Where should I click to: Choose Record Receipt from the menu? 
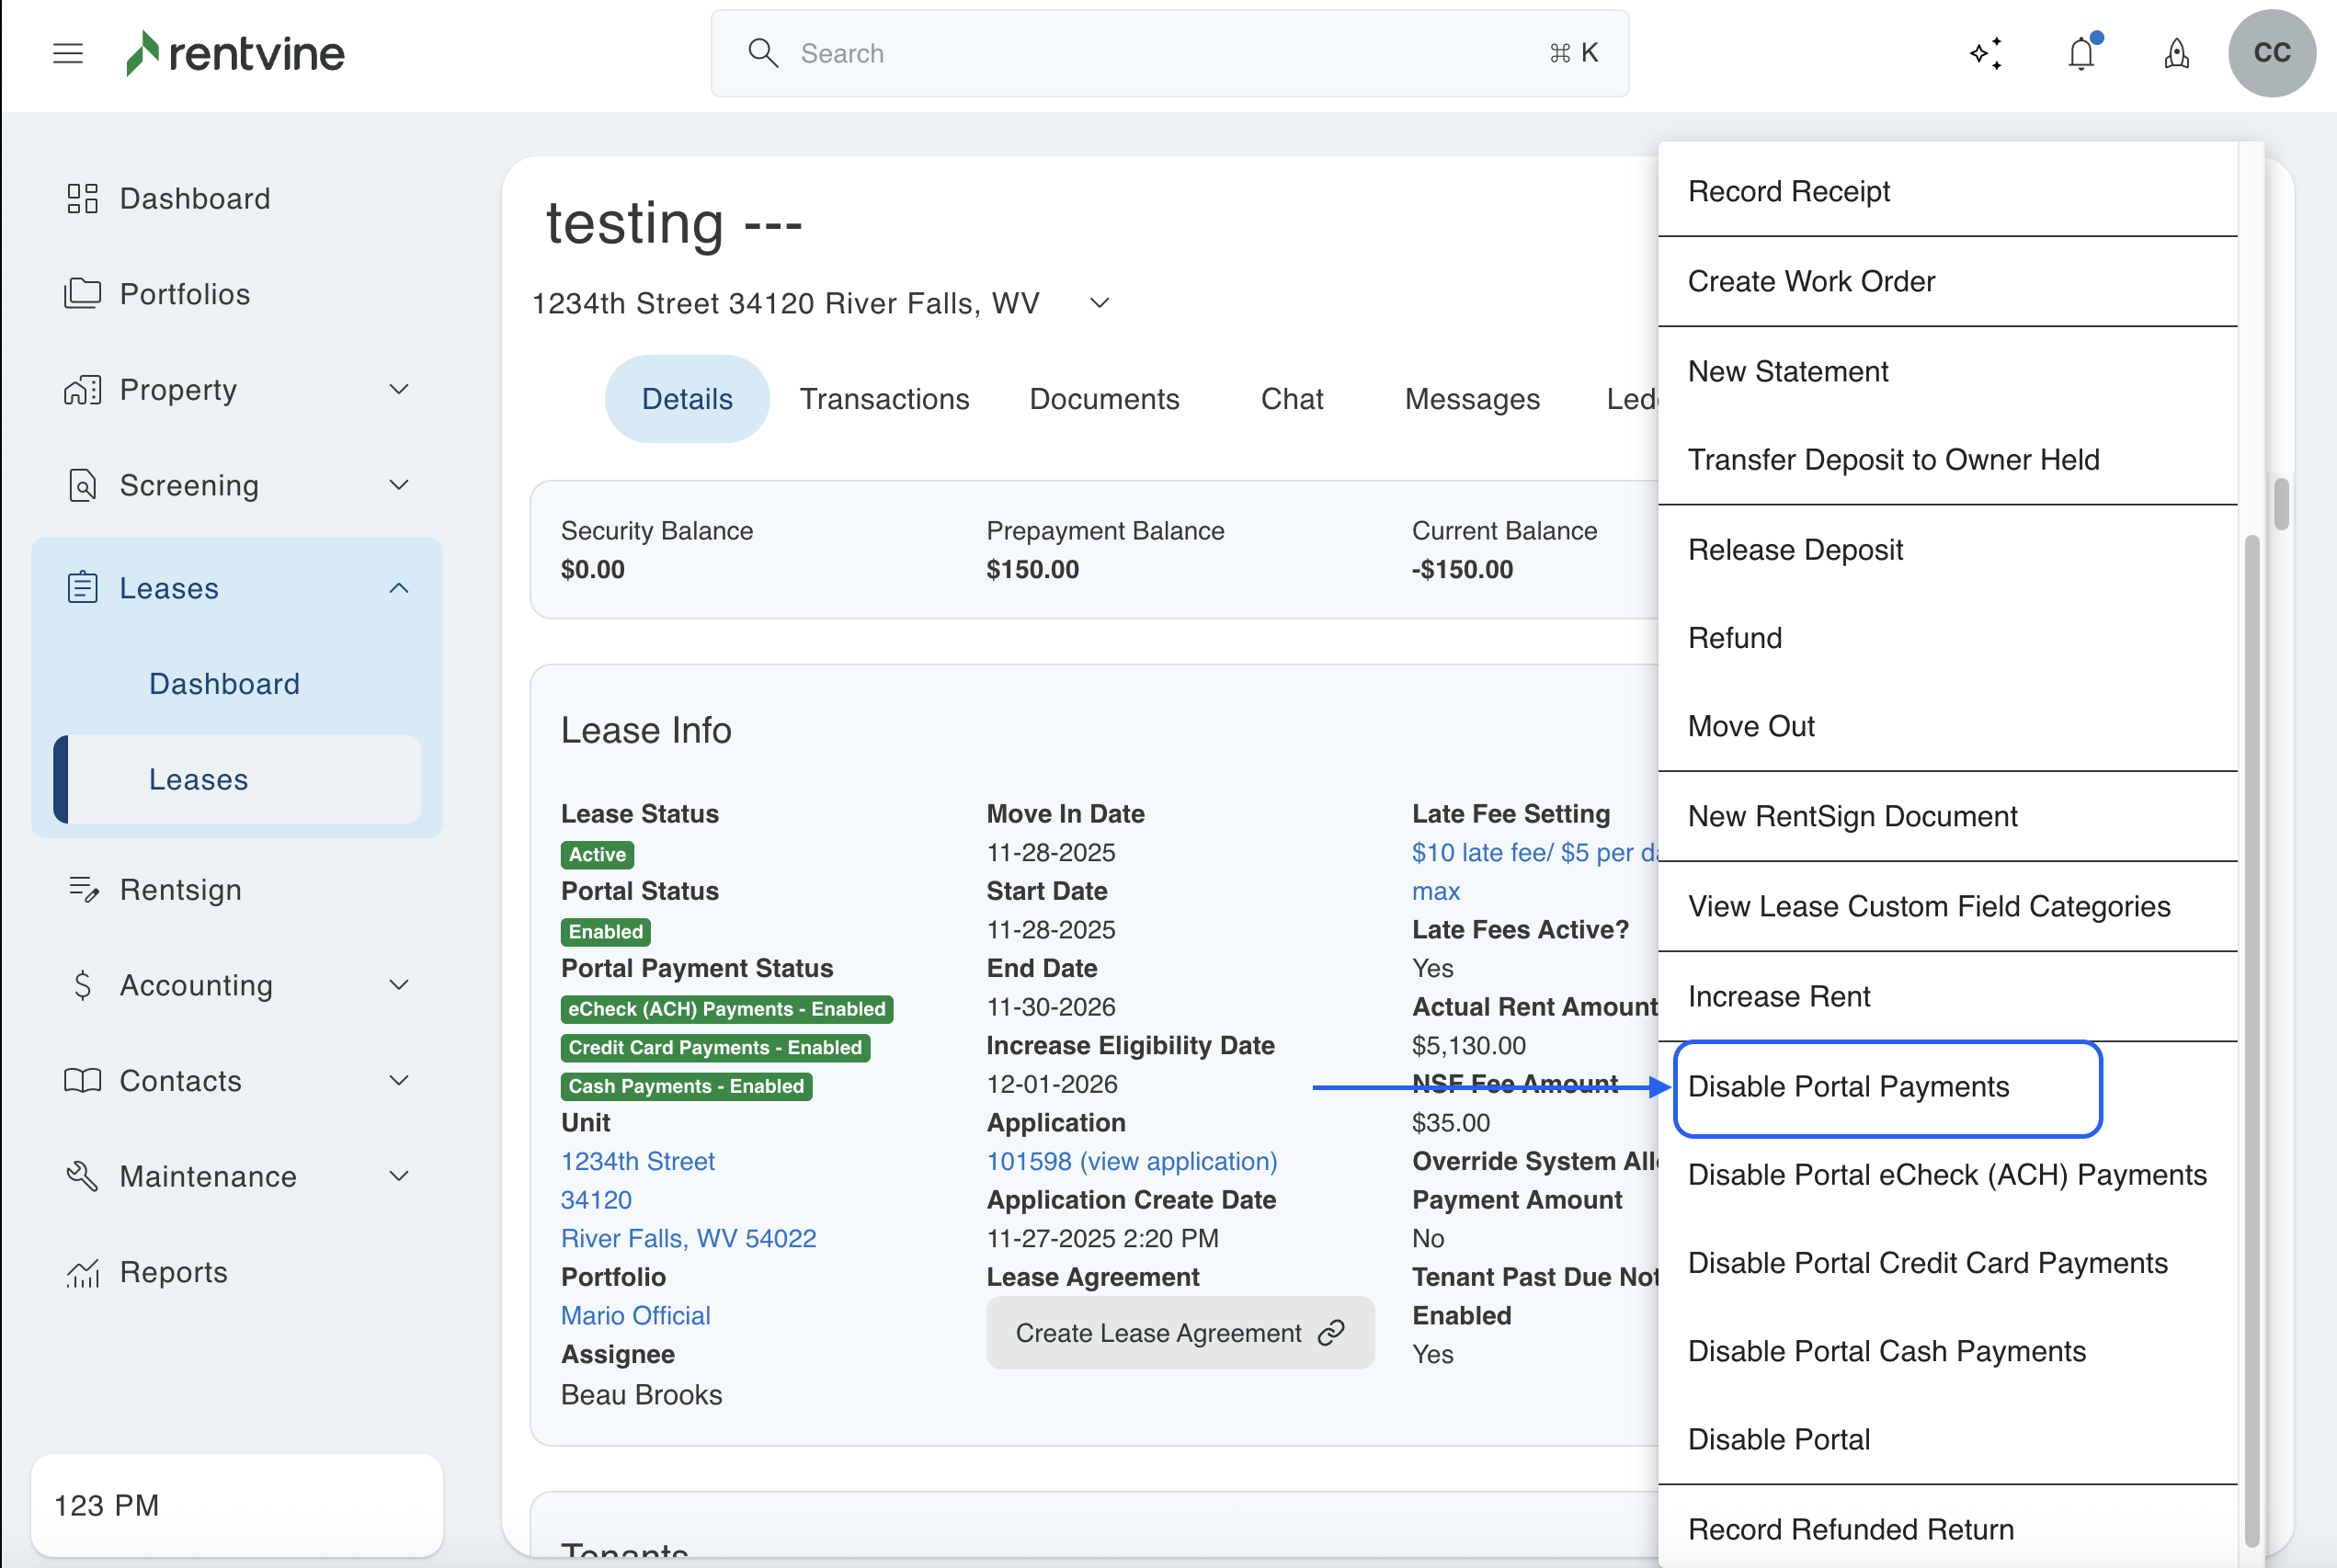click(x=1788, y=191)
